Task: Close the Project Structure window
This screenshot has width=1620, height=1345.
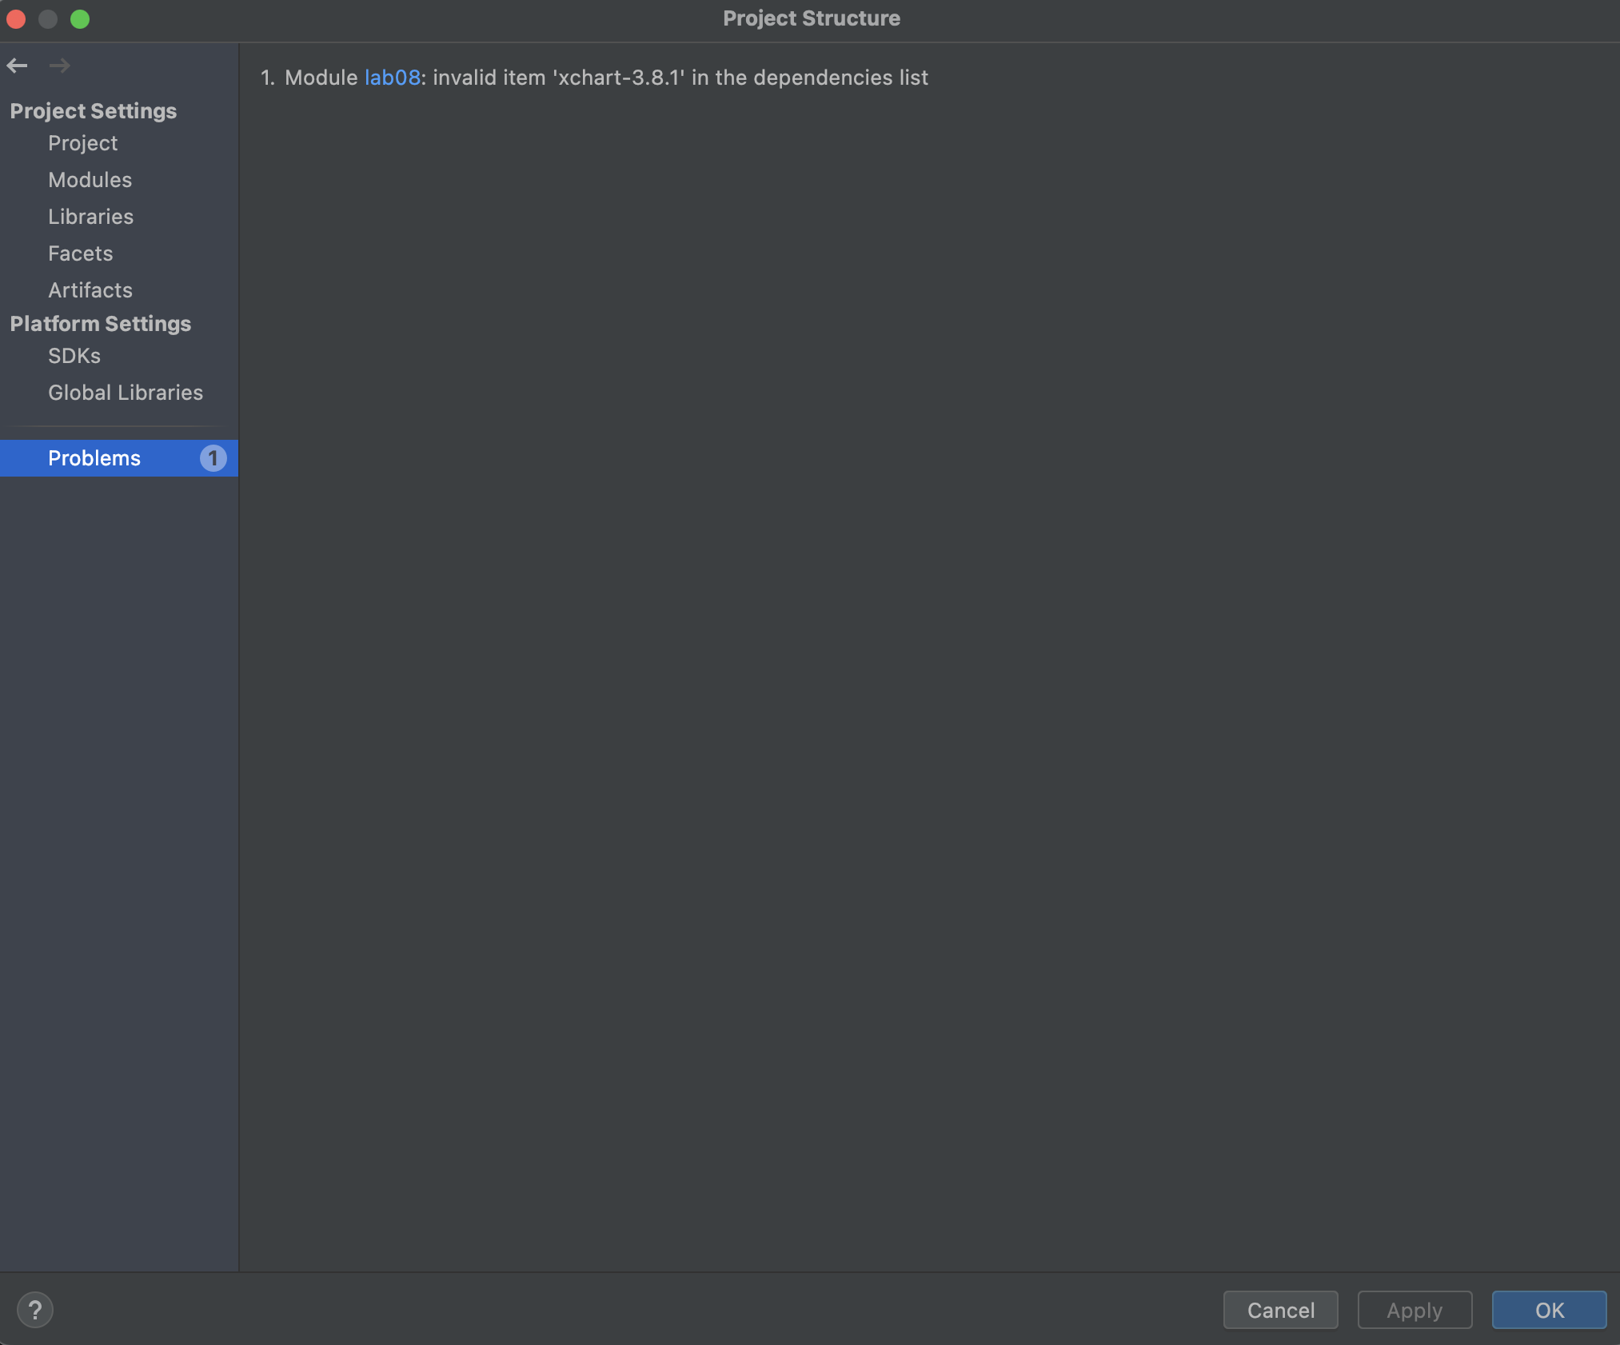Action: tap(16, 18)
